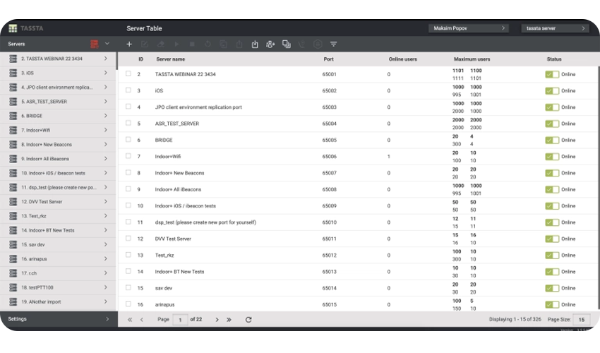The width and height of the screenshot is (600, 353).
Task: Click the Eraser icon in the toolbar
Action: (161, 44)
